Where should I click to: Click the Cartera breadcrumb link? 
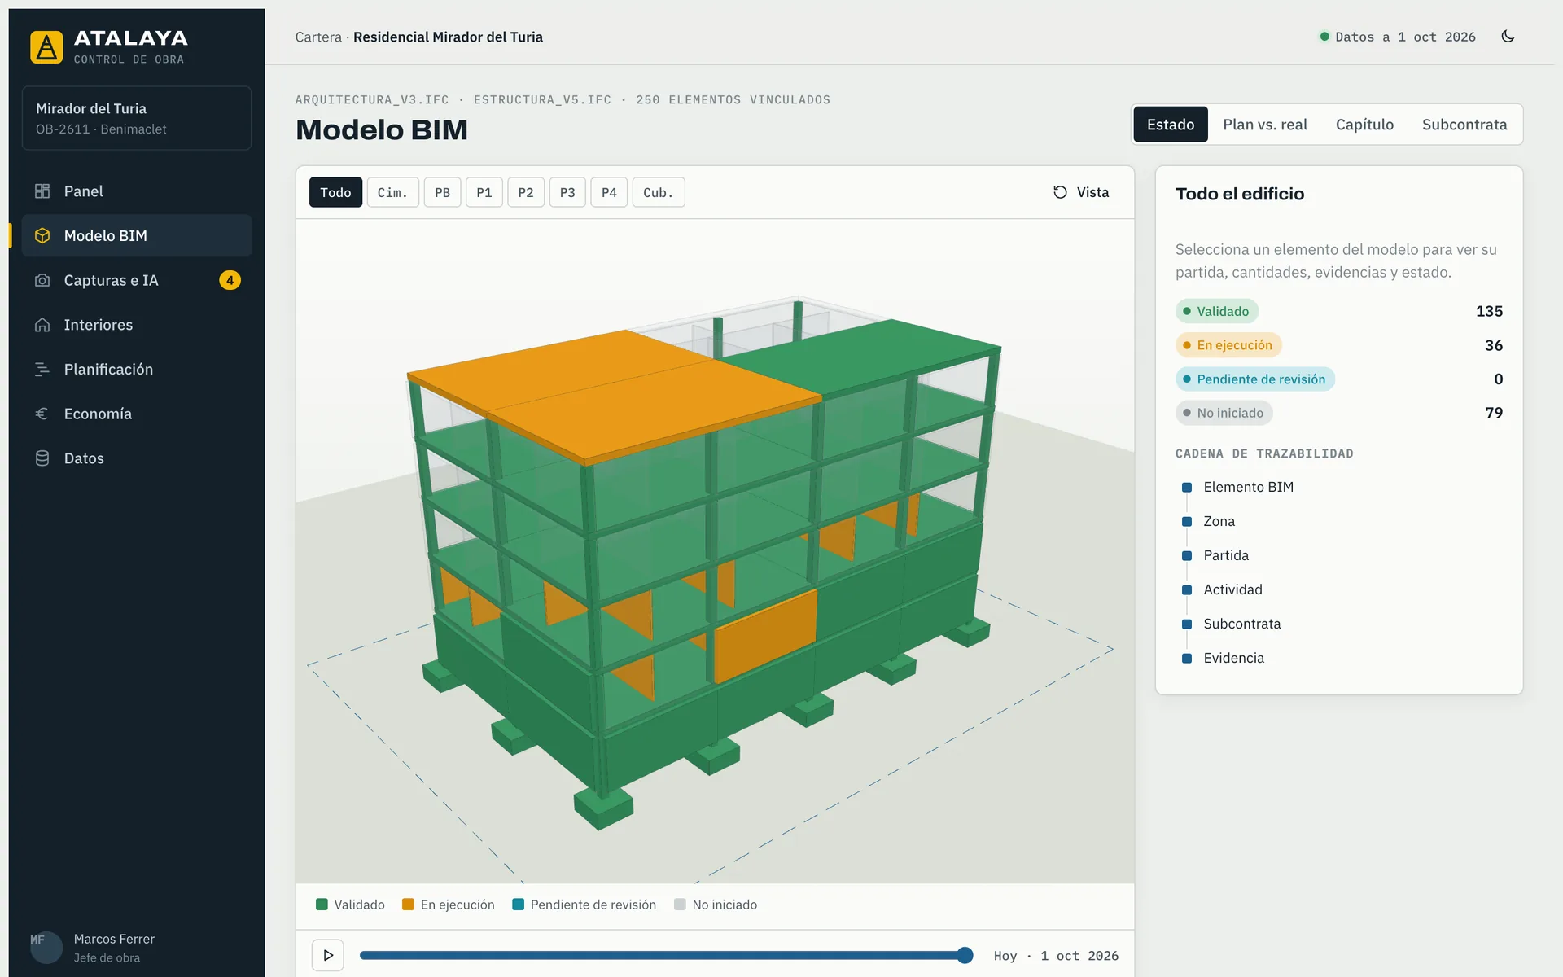318,37
